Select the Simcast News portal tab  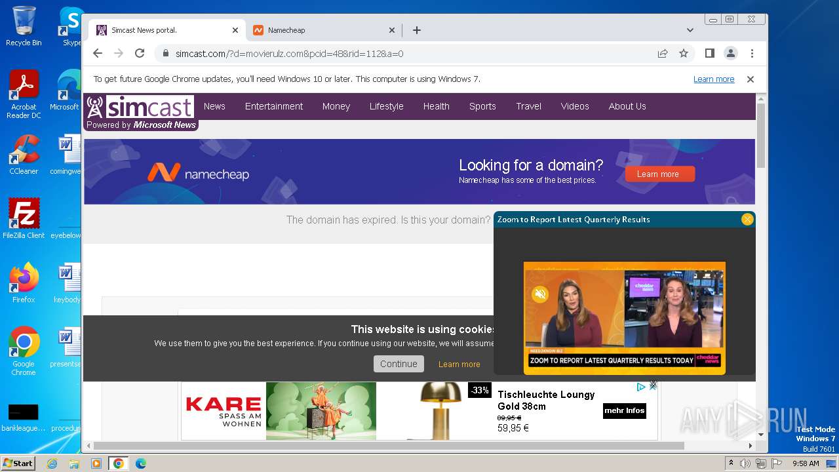coord(167,30)
